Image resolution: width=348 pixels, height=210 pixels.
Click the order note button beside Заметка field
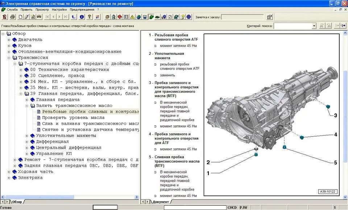pyautogui.click(x=269, y=17)
